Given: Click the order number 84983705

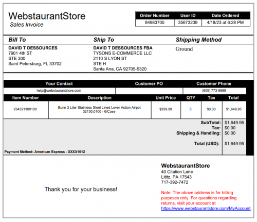Looking at the screenshot, I should coord(155,23).
